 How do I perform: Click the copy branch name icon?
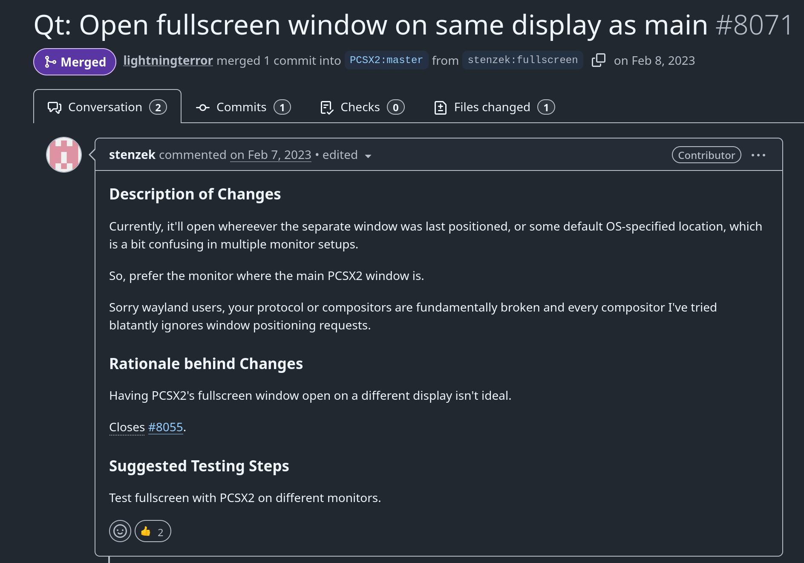point(598,60)
